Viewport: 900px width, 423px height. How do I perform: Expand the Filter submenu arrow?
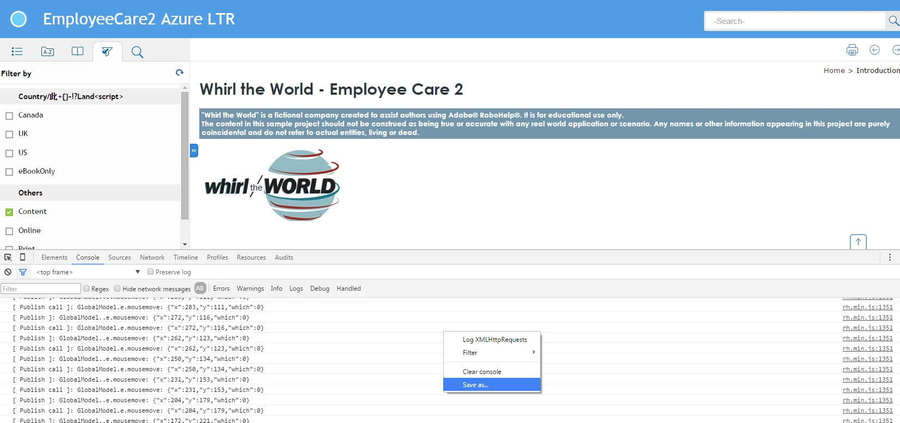[x=534, y=352]
